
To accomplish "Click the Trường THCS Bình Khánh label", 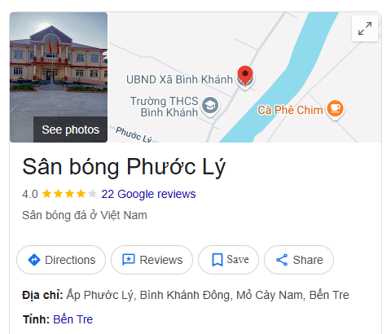I will 165,107.
